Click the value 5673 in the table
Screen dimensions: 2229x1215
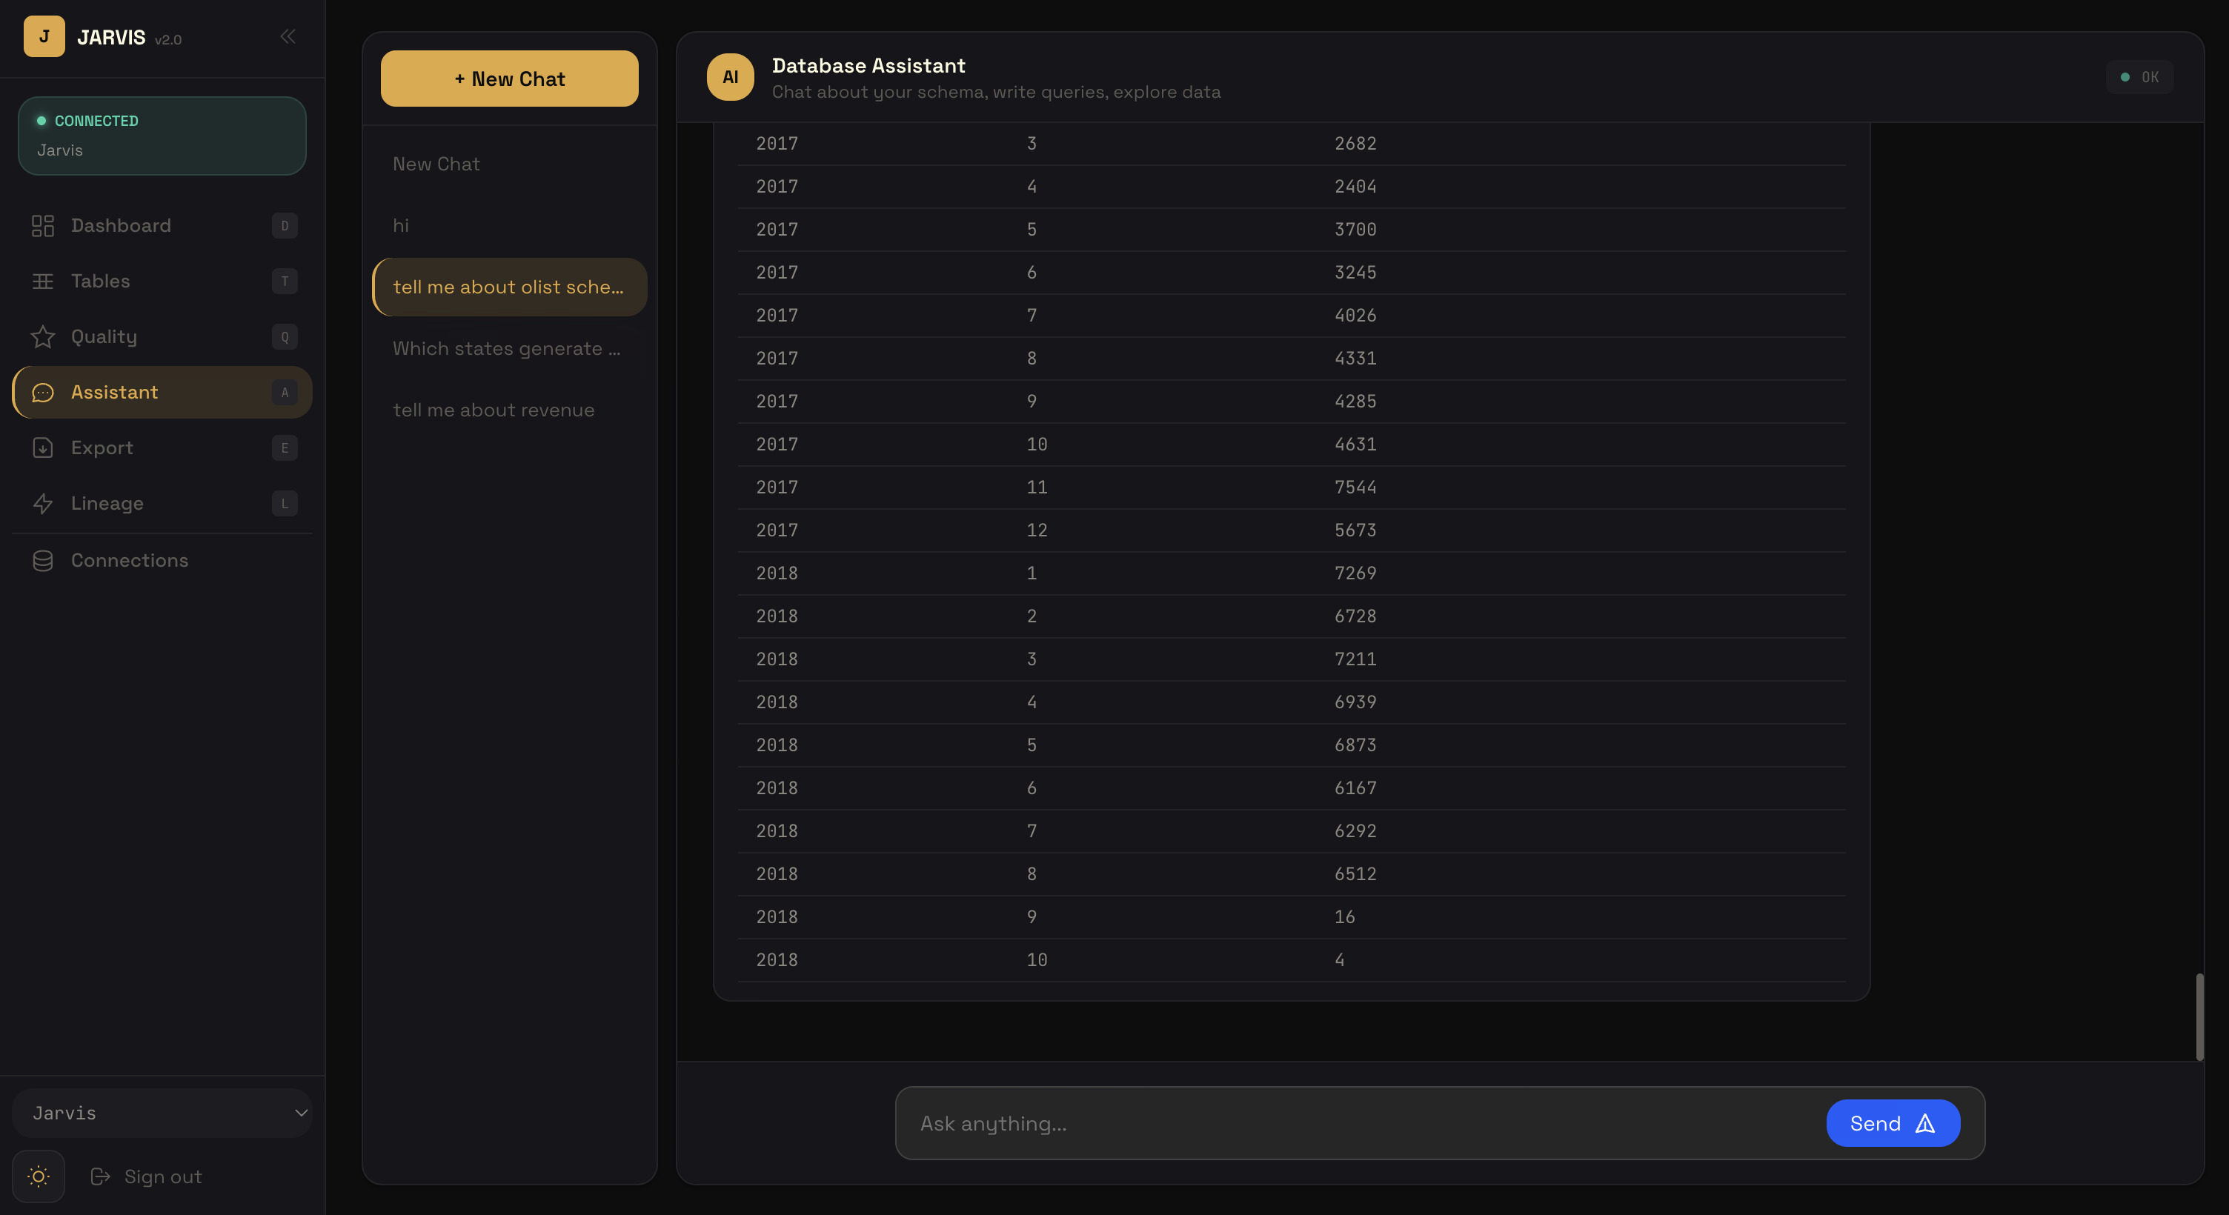point(1355,530)
